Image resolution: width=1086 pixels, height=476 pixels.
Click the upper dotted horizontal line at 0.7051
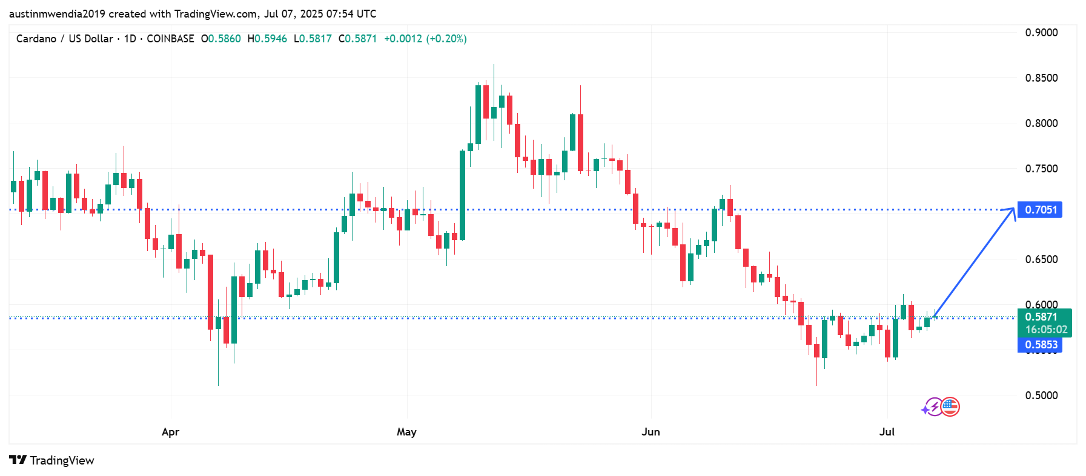coord(509,210)
